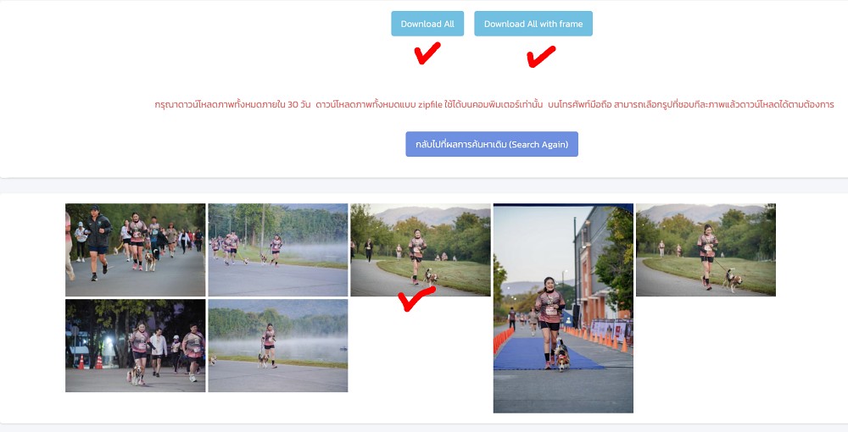Click red checkmark below the third photo
The width and height of the screenshot is (848, 432).
[x=416, y=299]
